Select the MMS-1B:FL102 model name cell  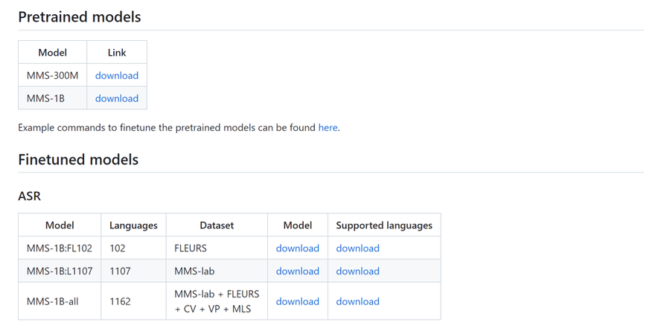(60, 248)
